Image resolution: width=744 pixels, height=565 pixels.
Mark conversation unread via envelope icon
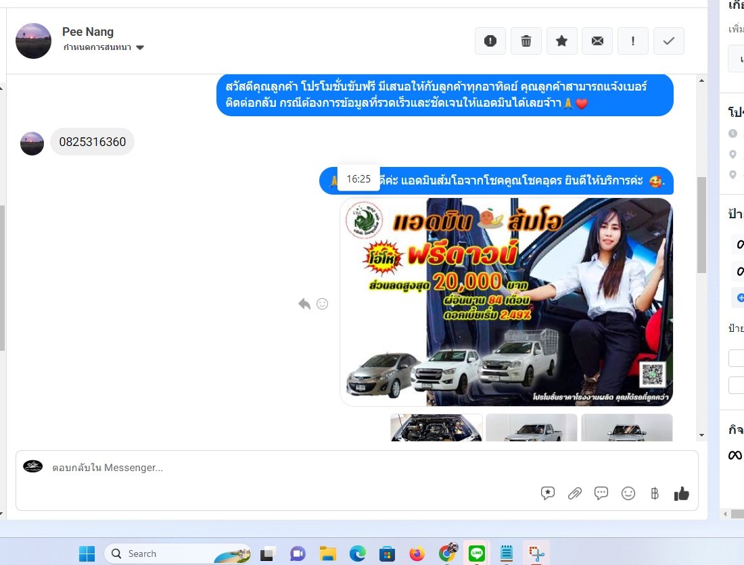(x=597, y=41)
